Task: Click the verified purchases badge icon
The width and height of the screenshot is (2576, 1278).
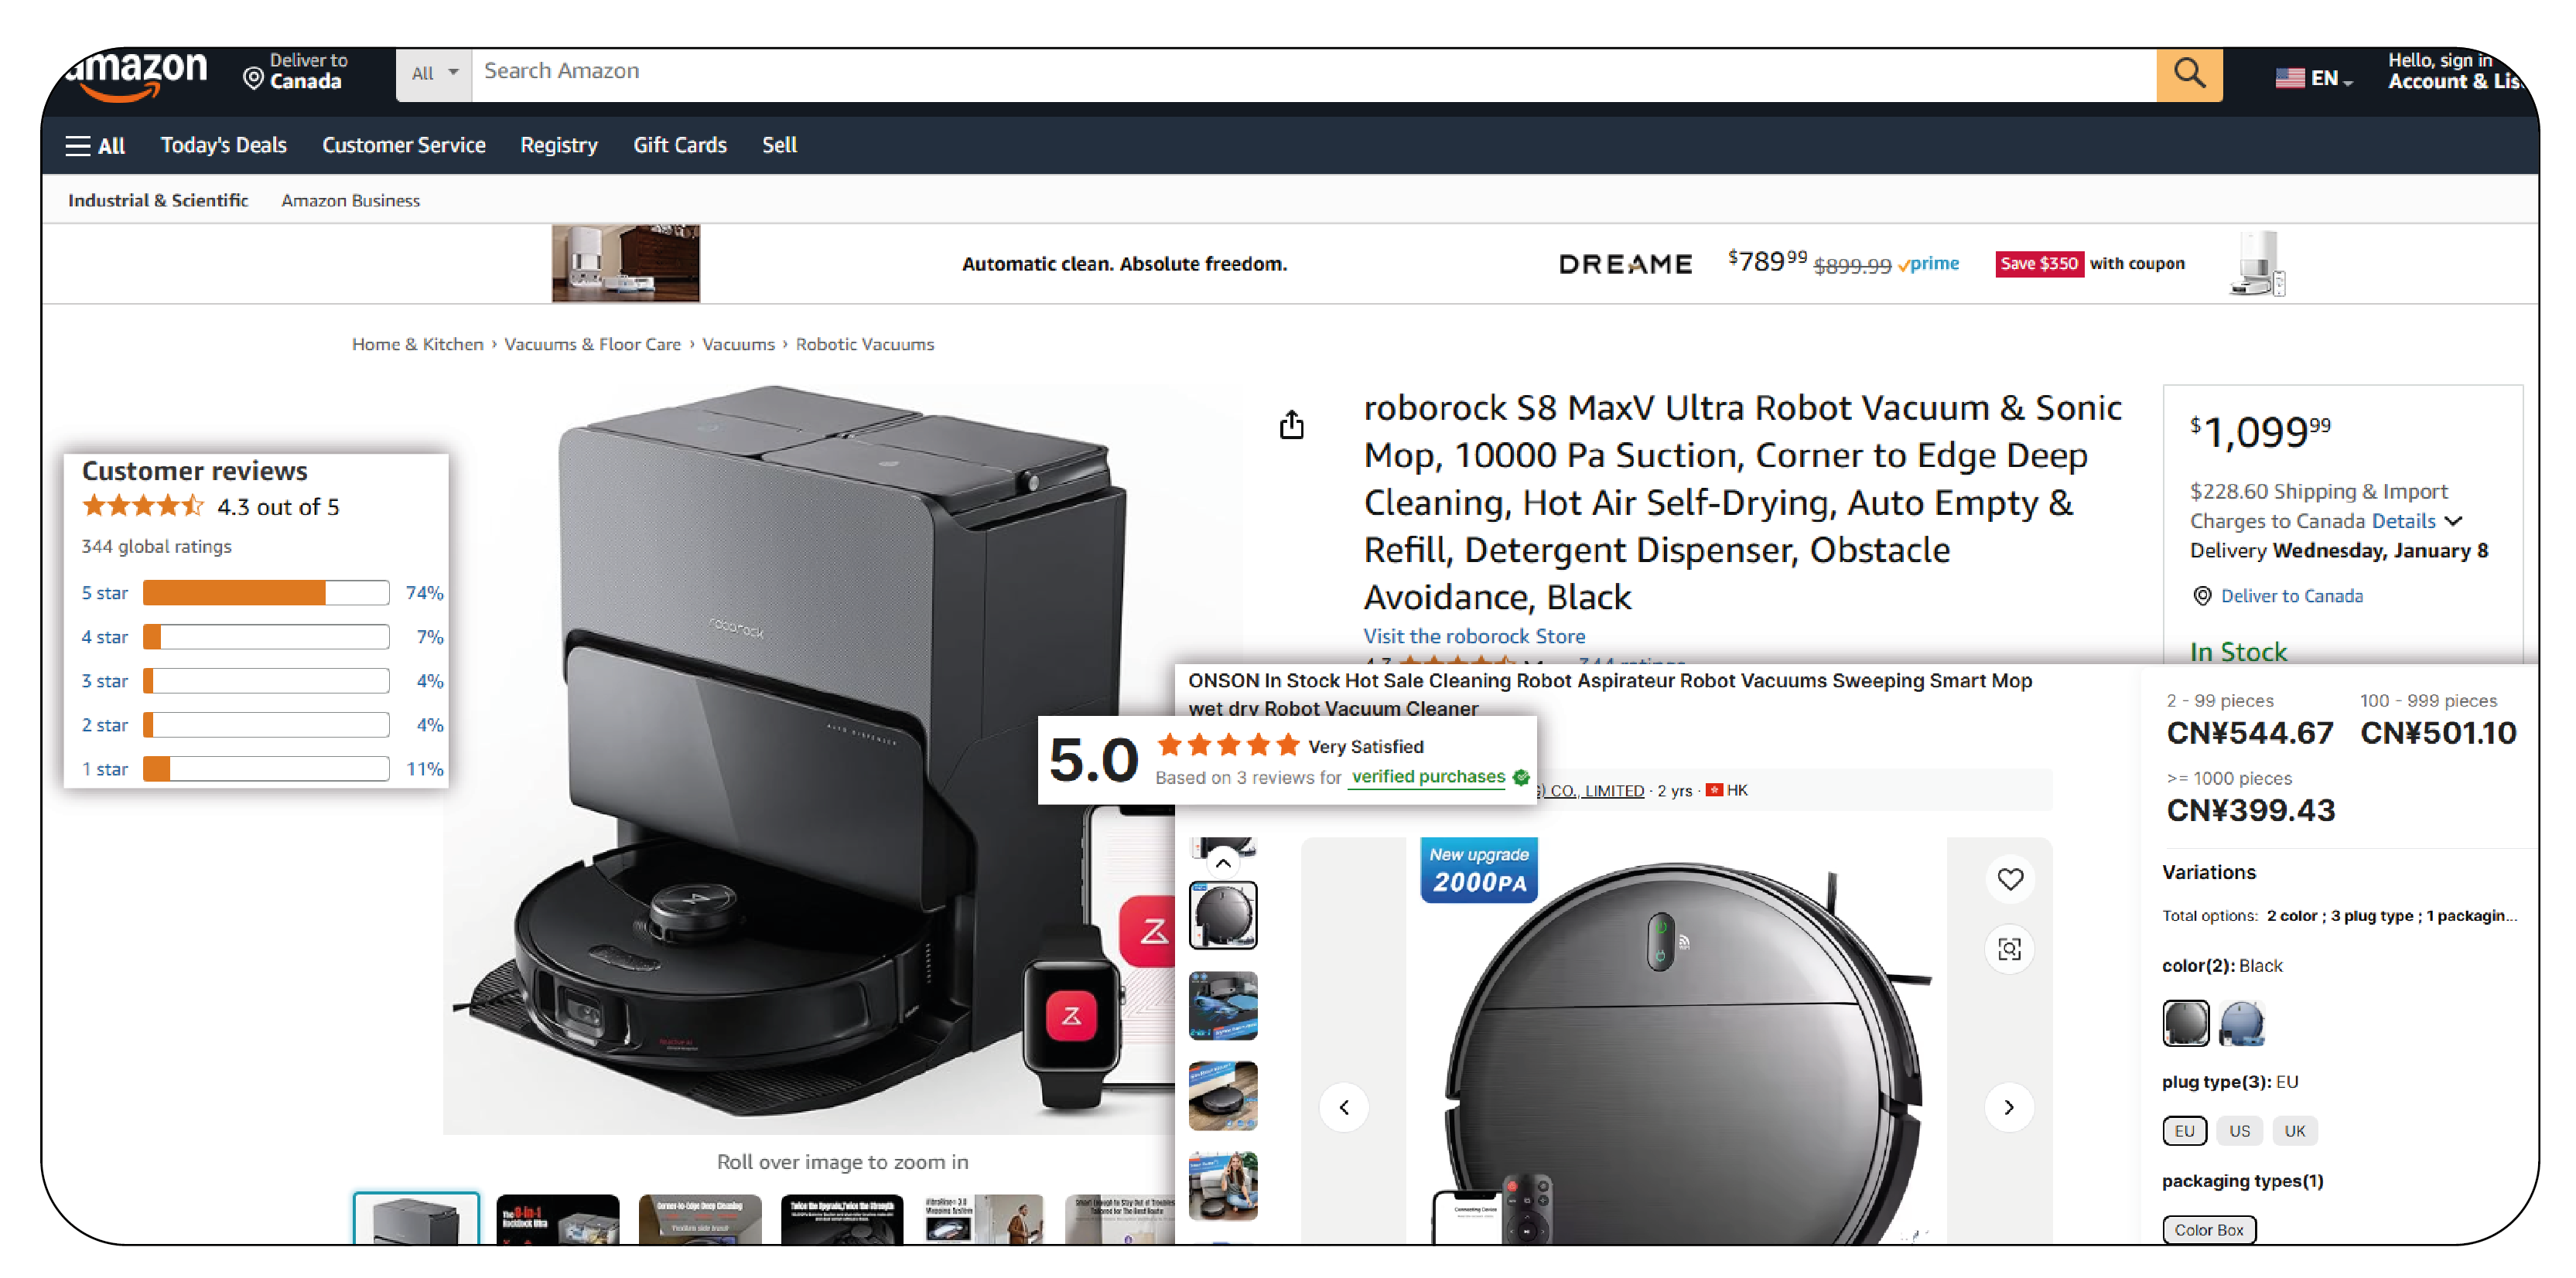Action: pos(1521,777)
